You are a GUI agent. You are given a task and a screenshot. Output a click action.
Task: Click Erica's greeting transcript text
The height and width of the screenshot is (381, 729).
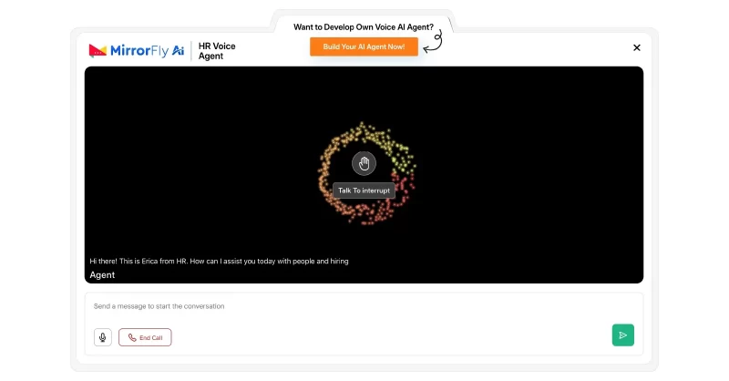(219, 261)
